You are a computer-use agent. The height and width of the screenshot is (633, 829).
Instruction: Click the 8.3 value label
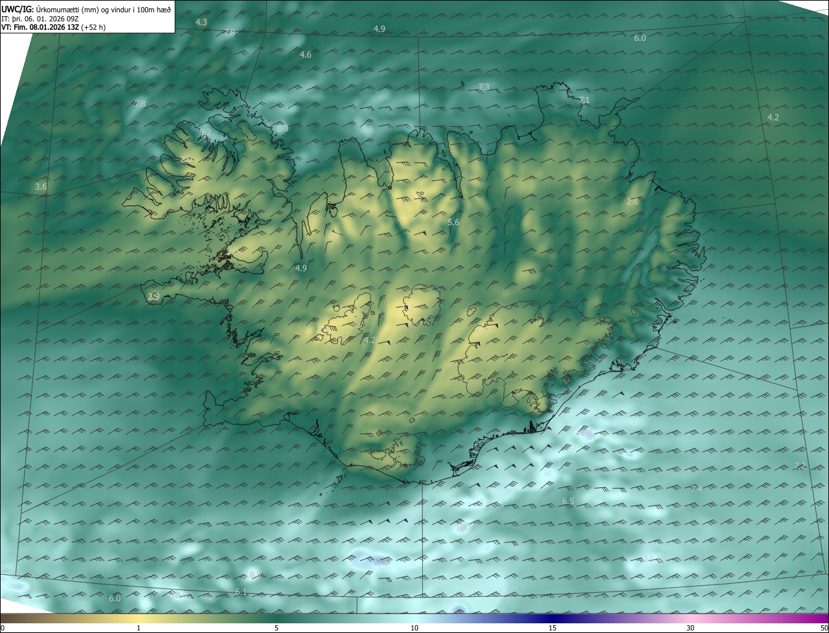[x=282, y=129]
